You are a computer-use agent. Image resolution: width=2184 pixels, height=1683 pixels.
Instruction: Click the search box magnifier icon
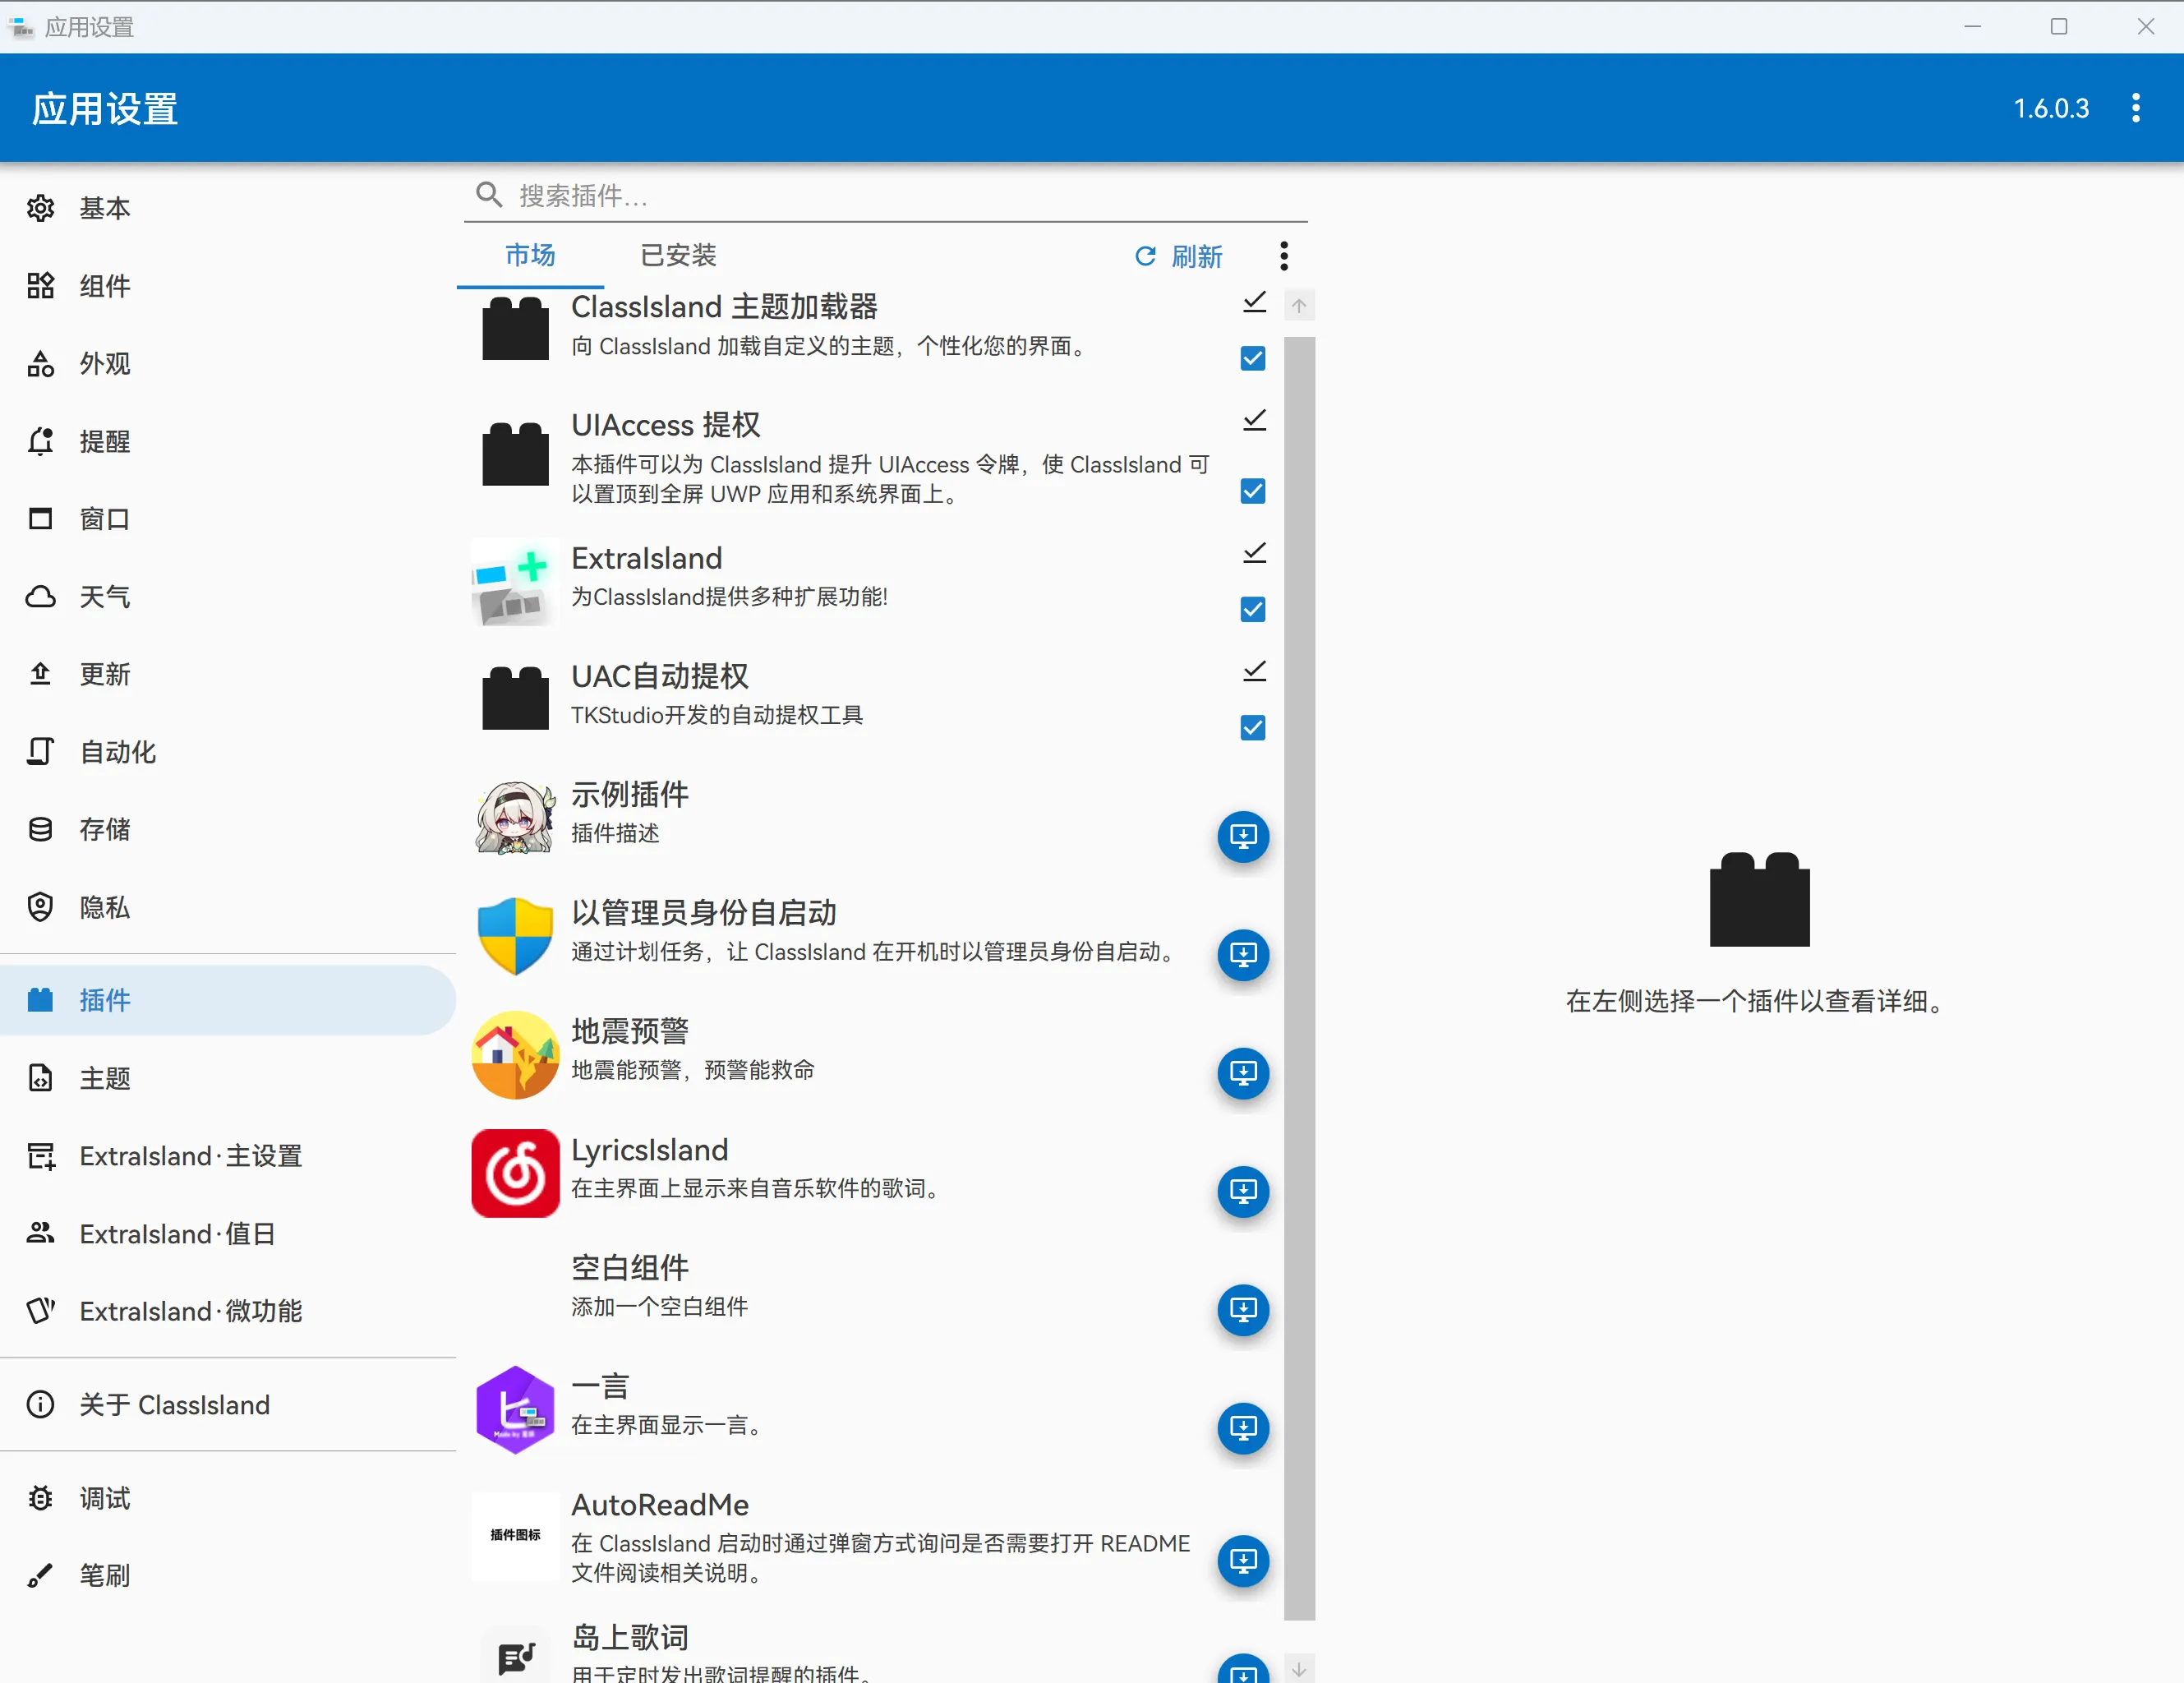coord(489,194)
